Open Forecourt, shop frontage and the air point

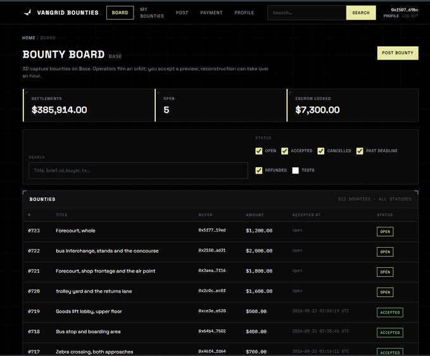coord(105,271)
